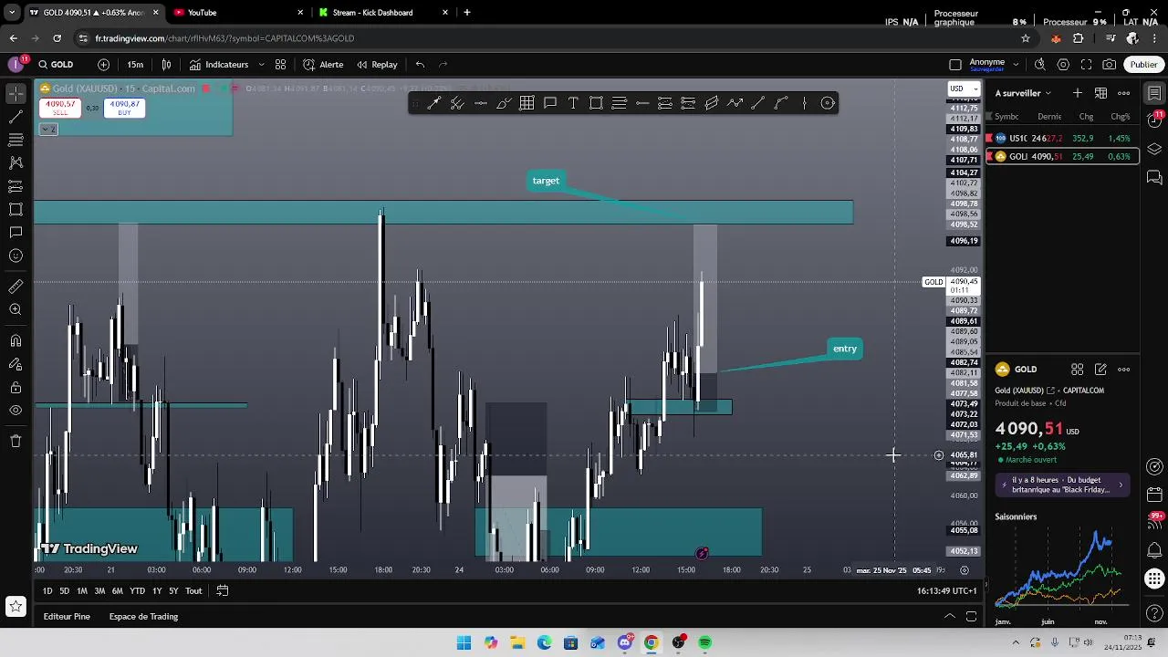The width and height of the screenshot is (1168, 657).
Task: Select the trend line drawing tool
Action: (x=16, y=117)
